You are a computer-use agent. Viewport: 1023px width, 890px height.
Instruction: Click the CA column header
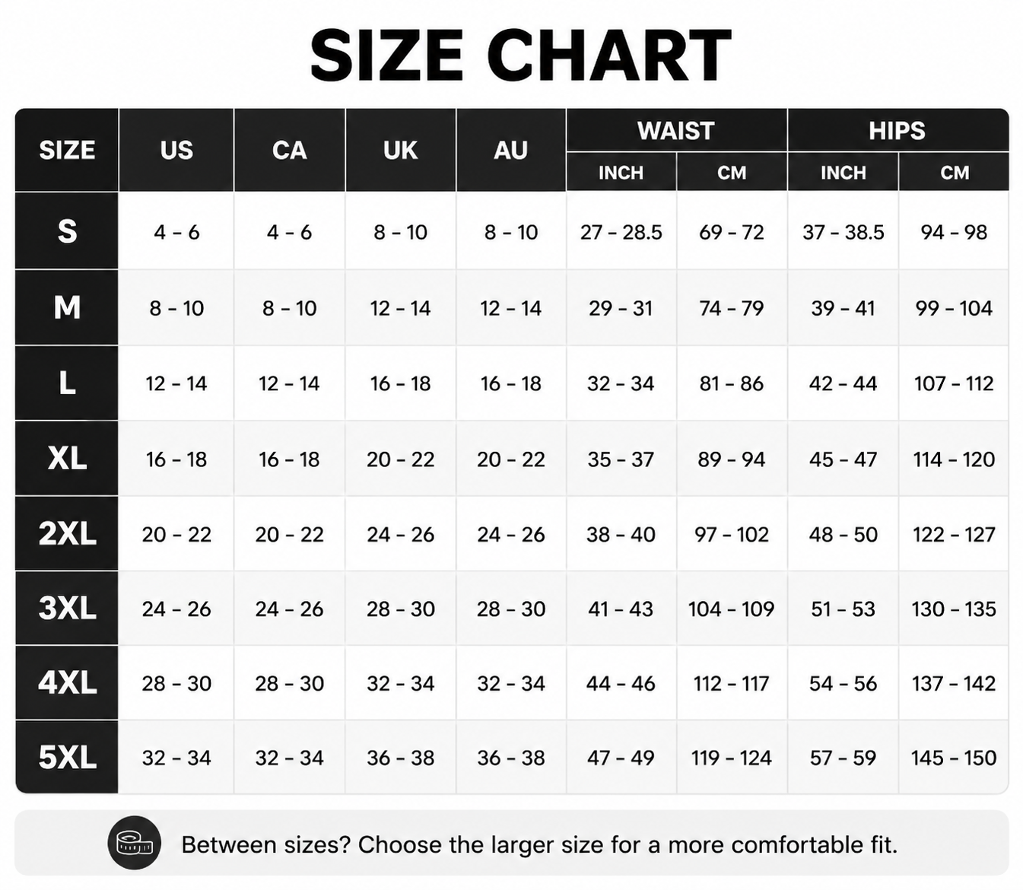coord(290,150)
